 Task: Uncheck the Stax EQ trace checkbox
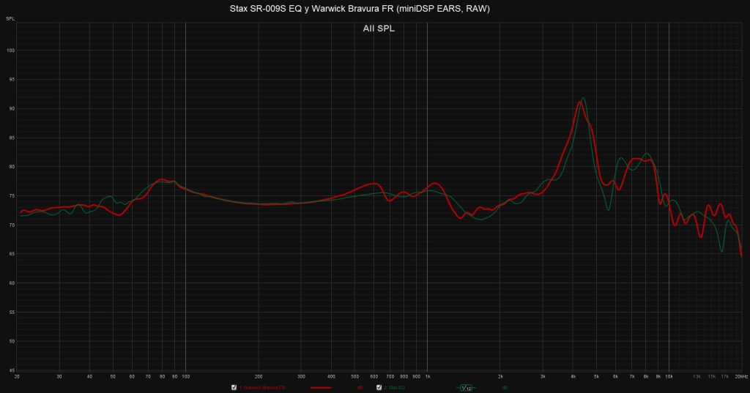(x=379, y=387)
